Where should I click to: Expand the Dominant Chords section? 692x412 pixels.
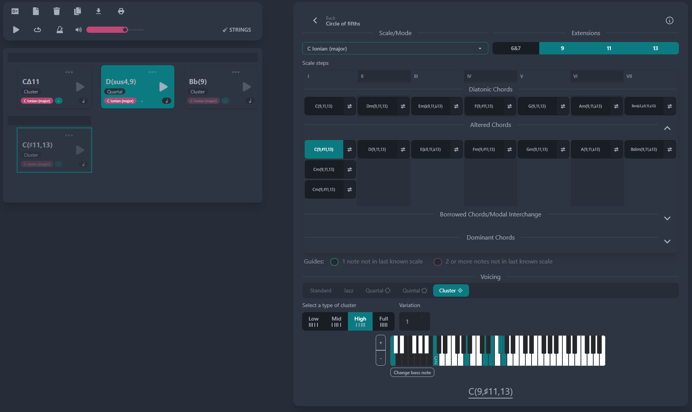coord(667,241)
